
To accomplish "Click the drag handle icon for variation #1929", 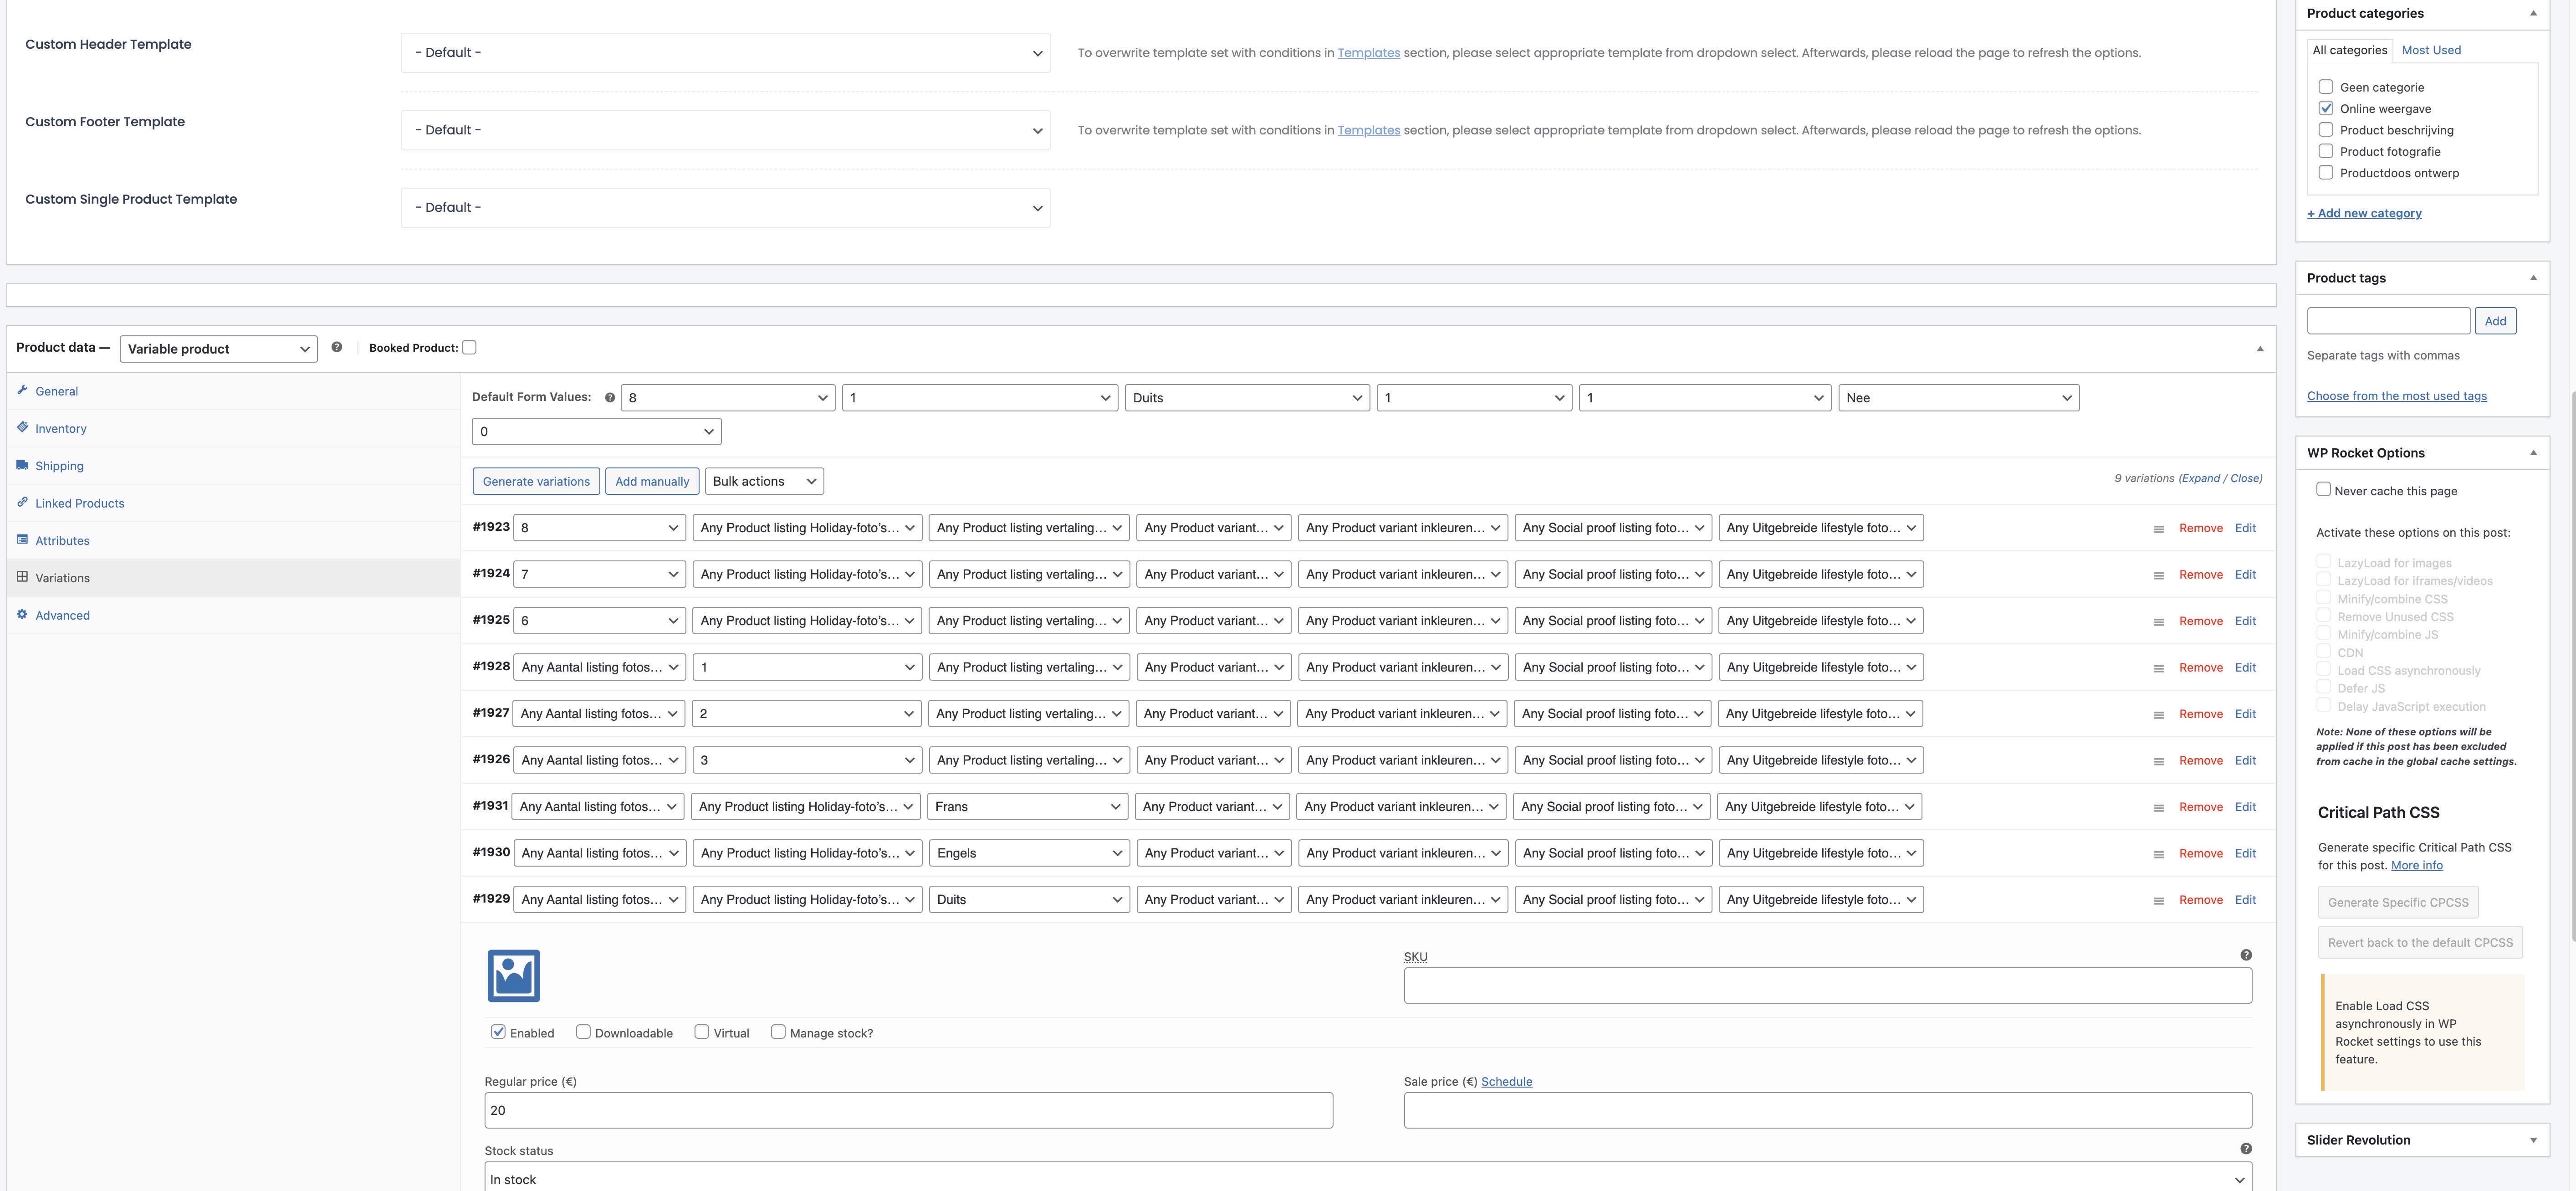I will click(x=2158, y=901).
